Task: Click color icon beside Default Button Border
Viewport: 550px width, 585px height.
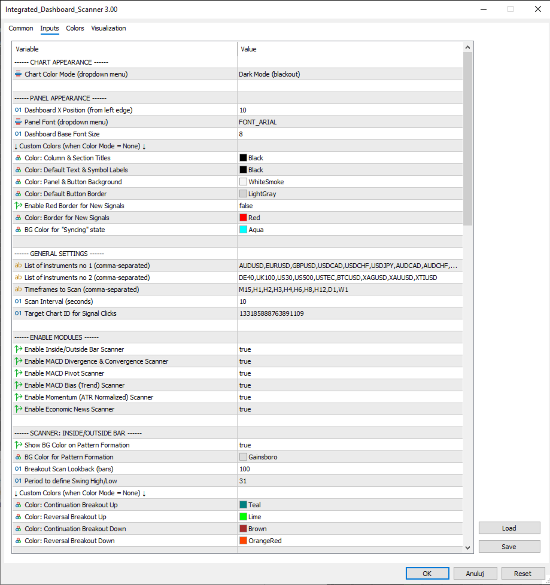Action: [x=18, y=194]
